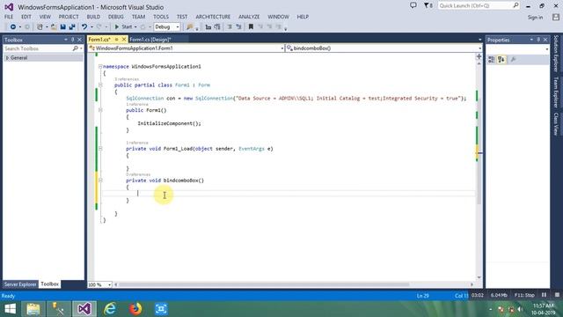Switch to the Form1.cs [Design] tab
This screenshot has width=563, height=317.
point(150,40)
